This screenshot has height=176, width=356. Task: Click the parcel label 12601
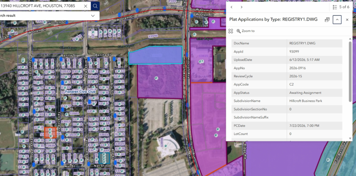point(74,113)
